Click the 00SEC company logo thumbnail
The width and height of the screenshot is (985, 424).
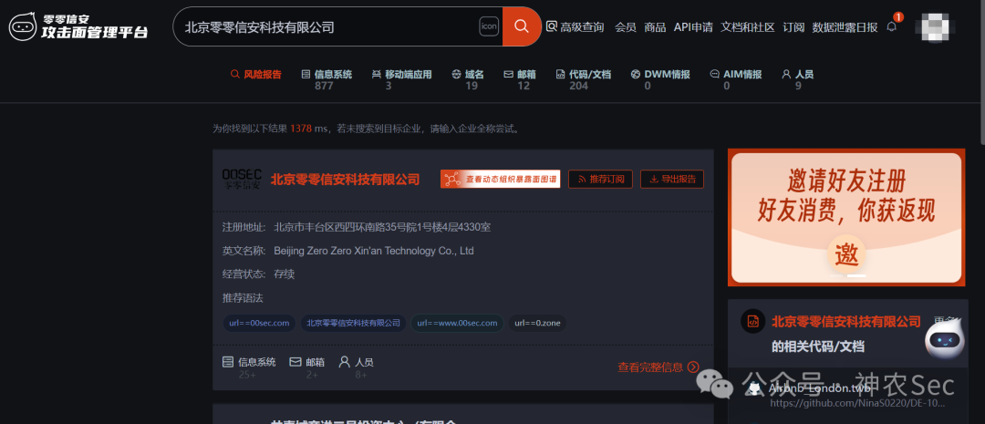242,179
